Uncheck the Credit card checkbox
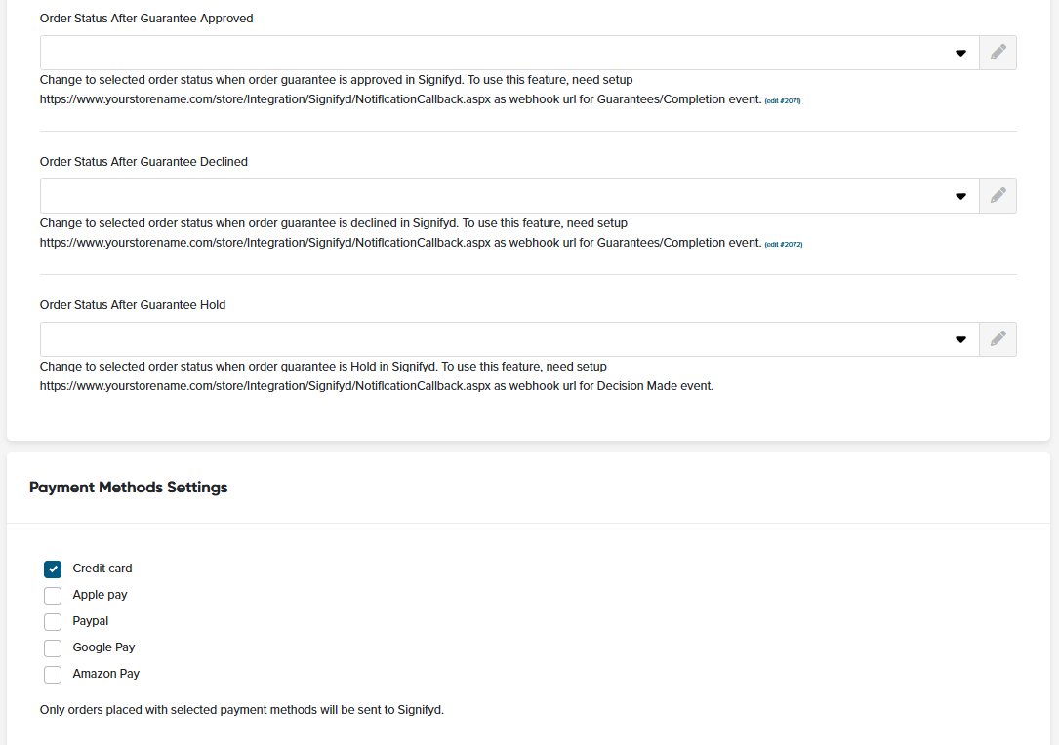1059x745 pixels. [53, 569]
